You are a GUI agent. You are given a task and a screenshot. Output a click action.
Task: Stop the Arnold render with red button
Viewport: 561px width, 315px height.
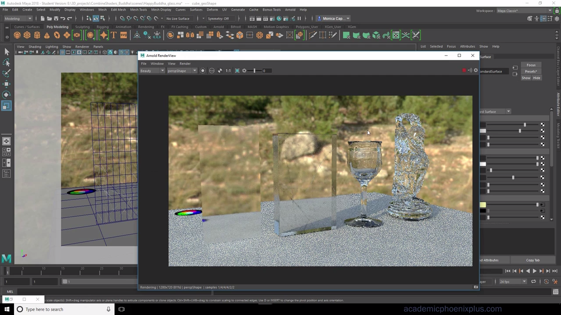coord(464,70)
